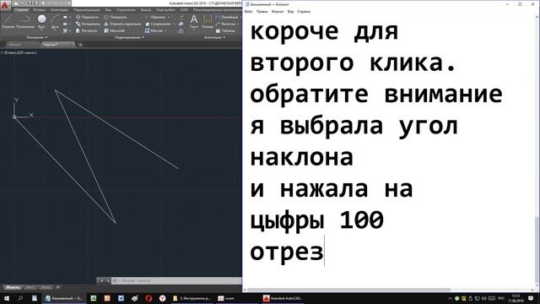Click the Выноска leader tool

coord(225,24)
